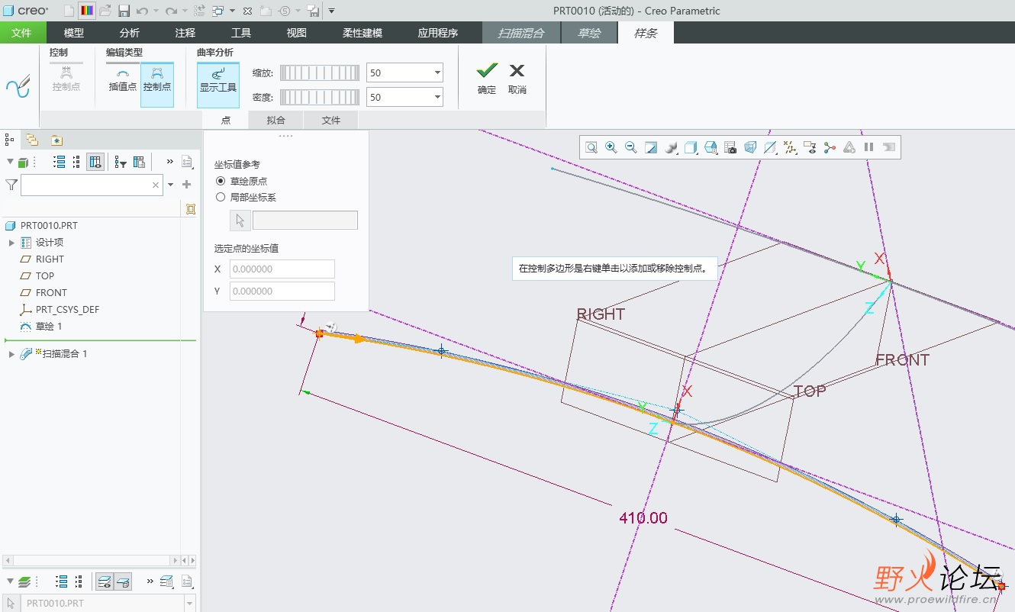
Task: Click the annotation display icon
Action: 810,147
